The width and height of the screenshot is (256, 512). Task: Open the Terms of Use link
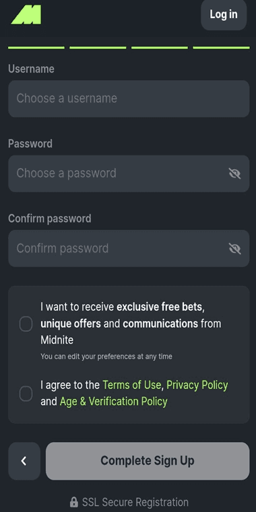pos(132,386)
